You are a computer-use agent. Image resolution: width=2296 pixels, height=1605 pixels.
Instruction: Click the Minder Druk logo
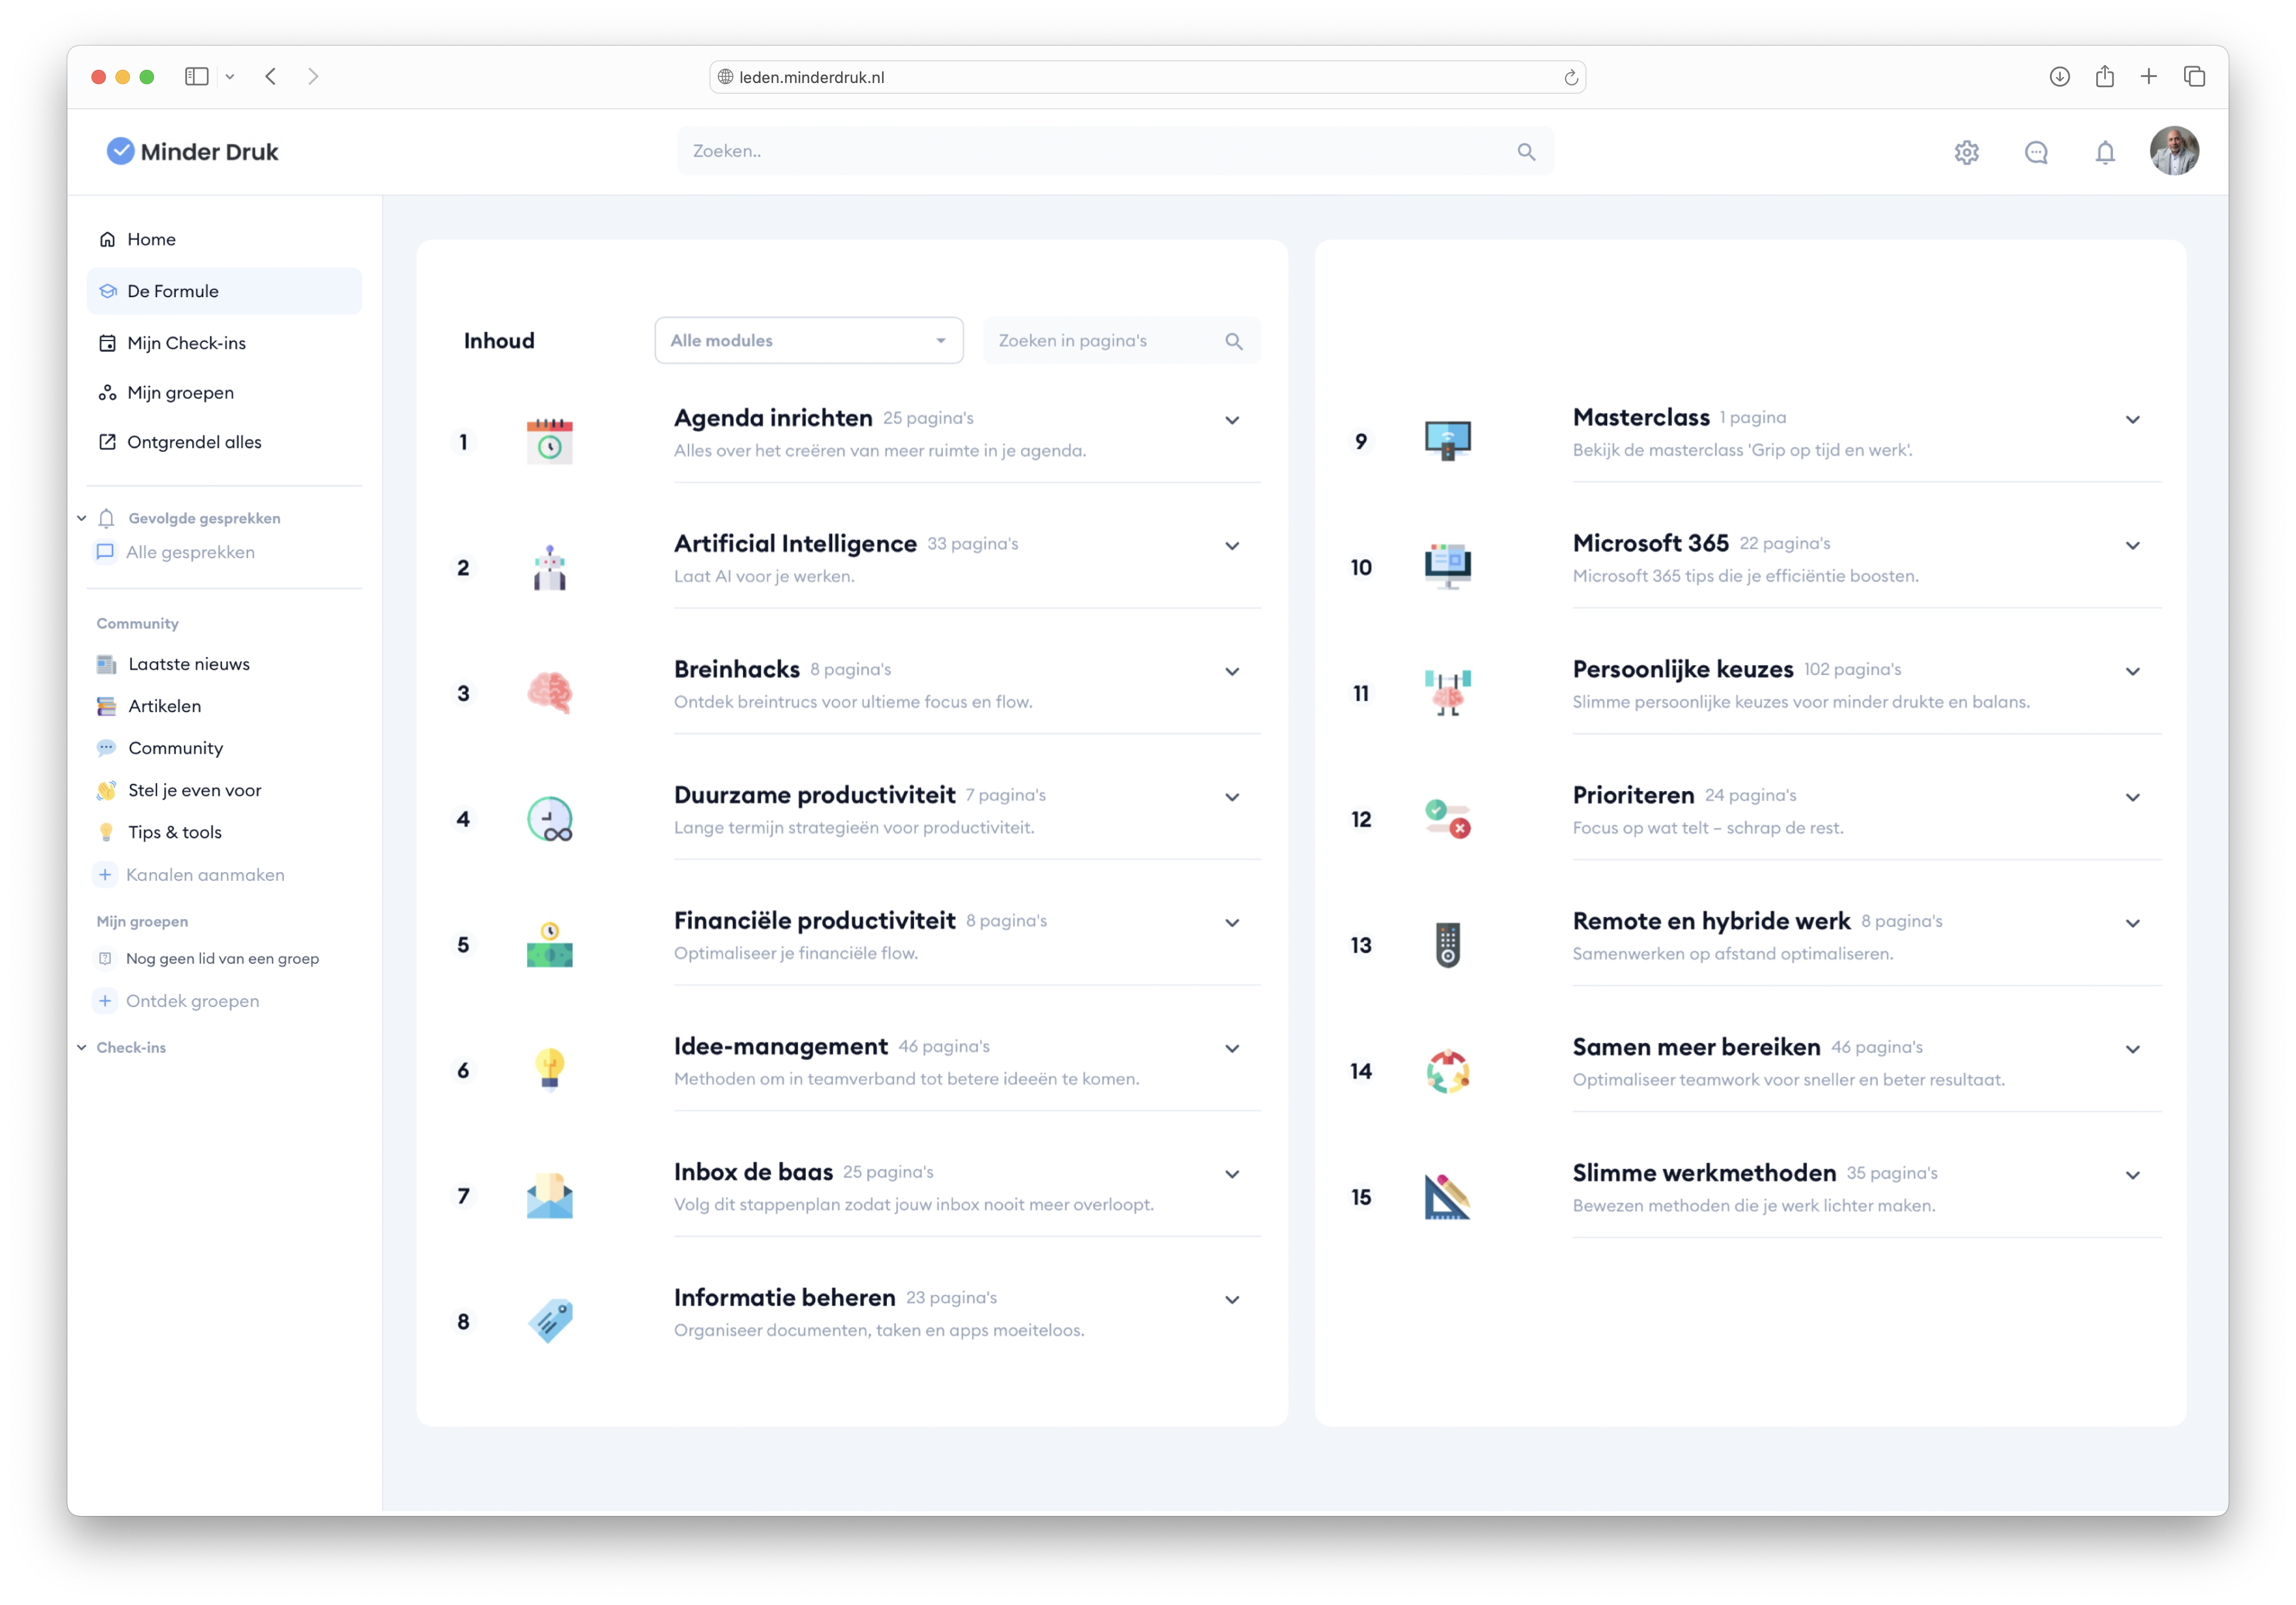click(x=193, y=151)
